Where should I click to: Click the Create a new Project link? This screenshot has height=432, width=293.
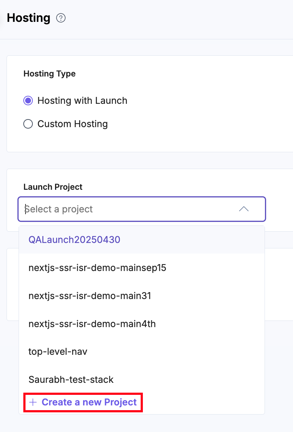(x=89, y=402)
